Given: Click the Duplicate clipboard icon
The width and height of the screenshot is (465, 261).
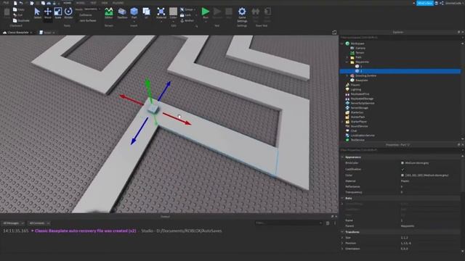Looking at the screenshot, I should click(x=15, y=21).
